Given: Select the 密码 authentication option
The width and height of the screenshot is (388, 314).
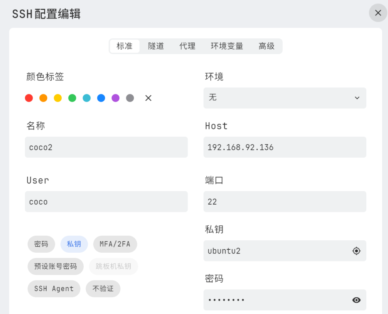Looking at the screenshot, I should pyautogui.click(x=41, y=244).
